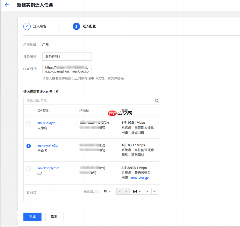Go back using the blue arrow icon

(x=7, y=5)
